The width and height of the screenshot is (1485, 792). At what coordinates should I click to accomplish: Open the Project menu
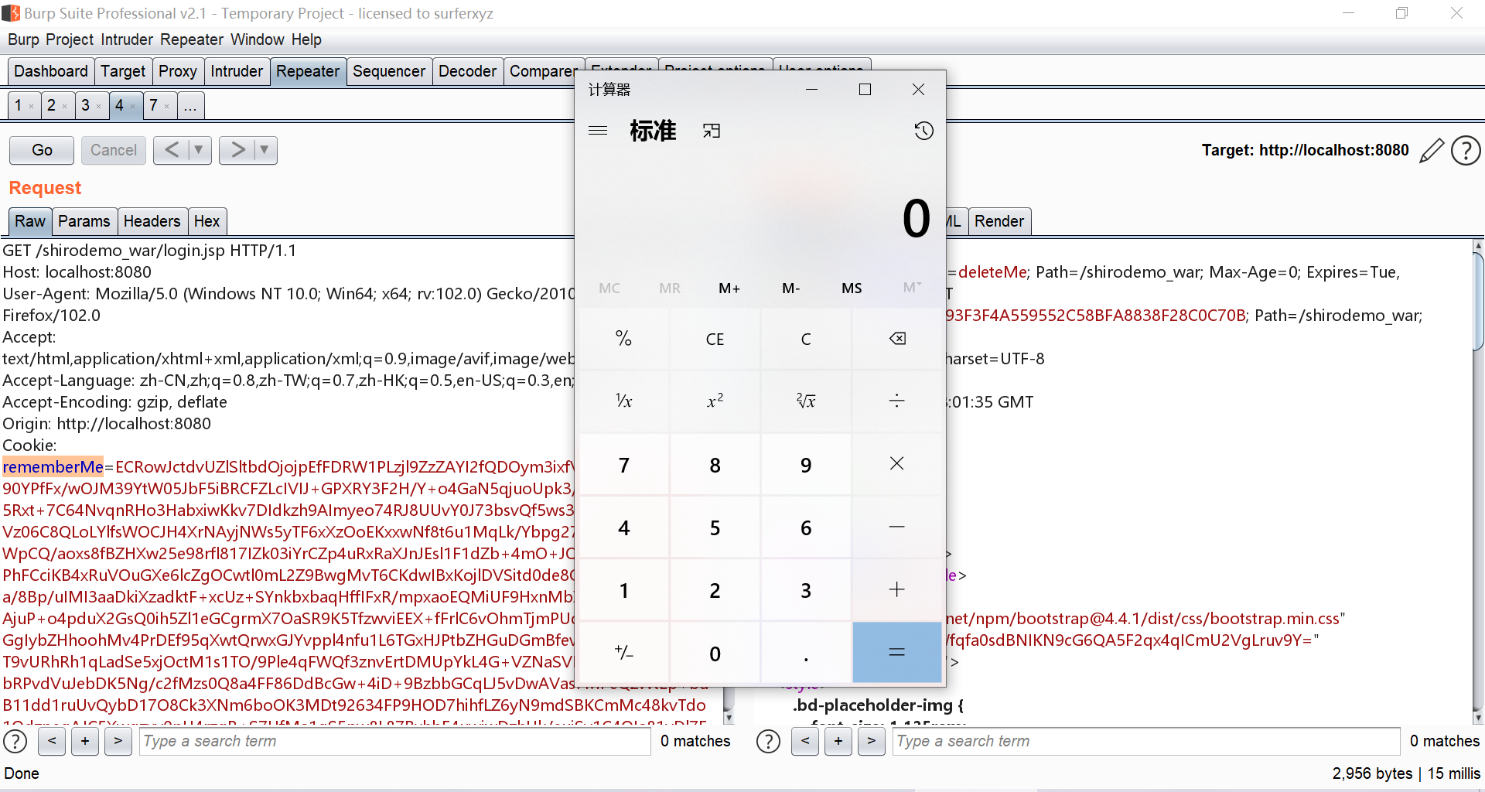pos(70,39)
